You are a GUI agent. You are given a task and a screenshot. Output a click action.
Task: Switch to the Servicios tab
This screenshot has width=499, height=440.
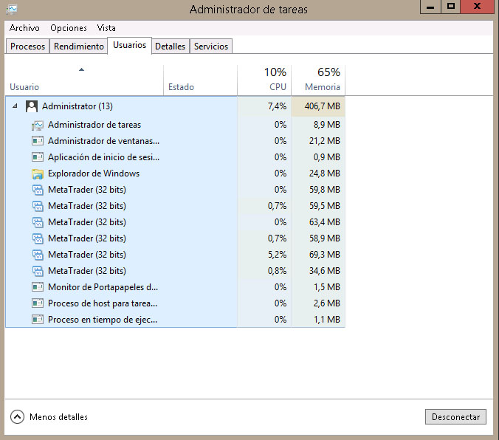[211, 47]
